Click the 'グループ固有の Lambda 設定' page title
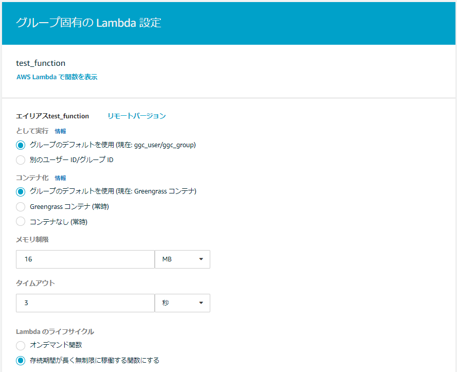The height and width of the screenshot is (372, 457). point(88,23)
